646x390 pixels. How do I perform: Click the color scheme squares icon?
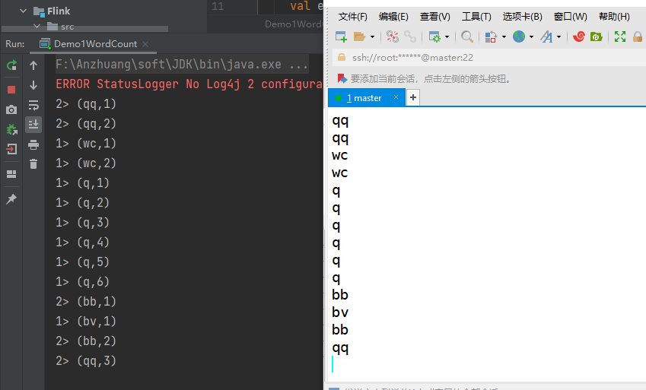[x=491, y=36]
